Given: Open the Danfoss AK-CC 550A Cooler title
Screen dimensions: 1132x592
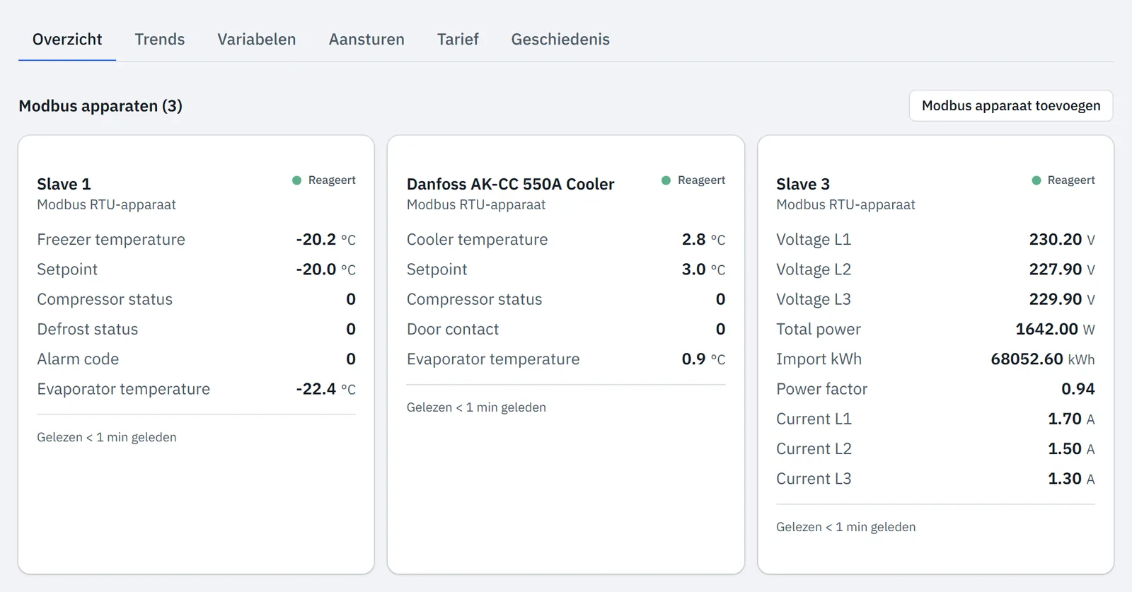Looking at the screenshot, I should [510, 185].
